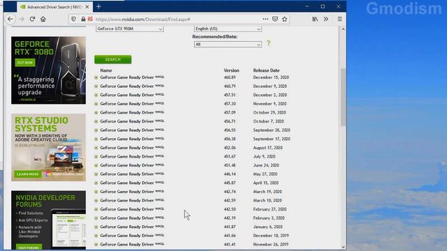
Task: Open the browser home page
Action: (x=43, y=19)
